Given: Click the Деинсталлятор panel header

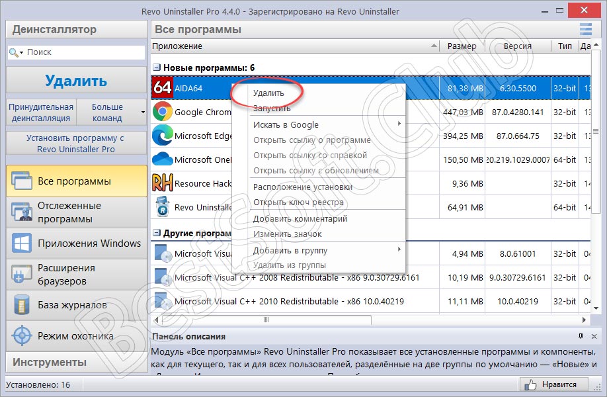Looking at the screenshot, I should click(76, 29).
